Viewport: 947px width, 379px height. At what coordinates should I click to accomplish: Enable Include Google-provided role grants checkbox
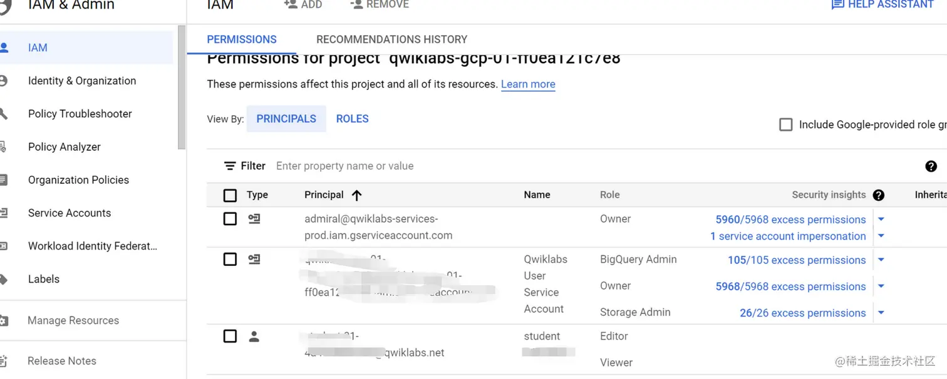coord(785,124)
